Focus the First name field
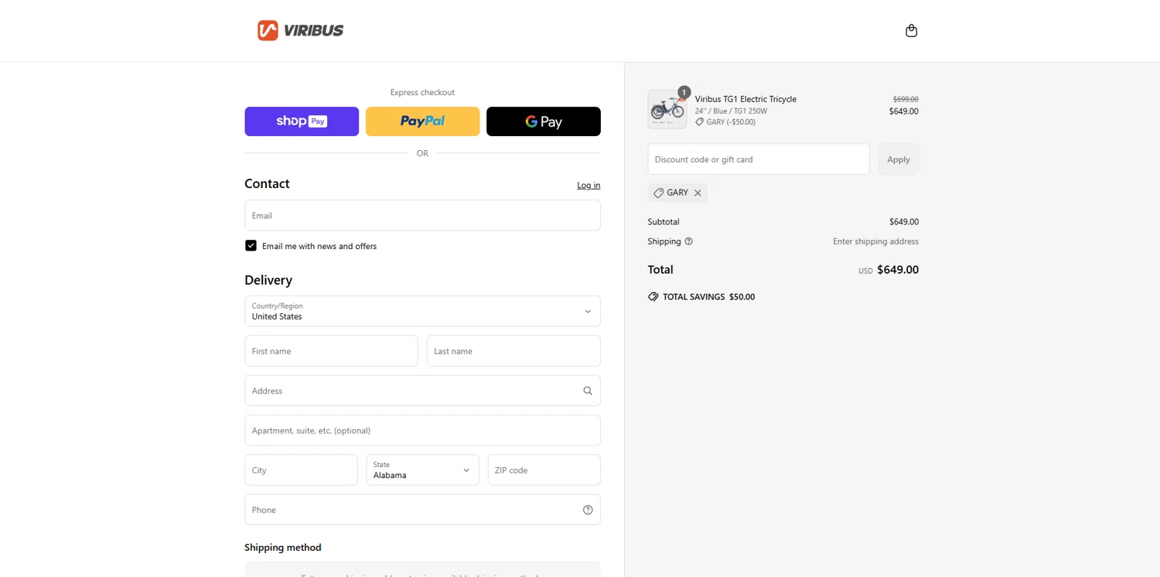Image resolution: width=1160 pixels, height=577 pixels. 331,350
